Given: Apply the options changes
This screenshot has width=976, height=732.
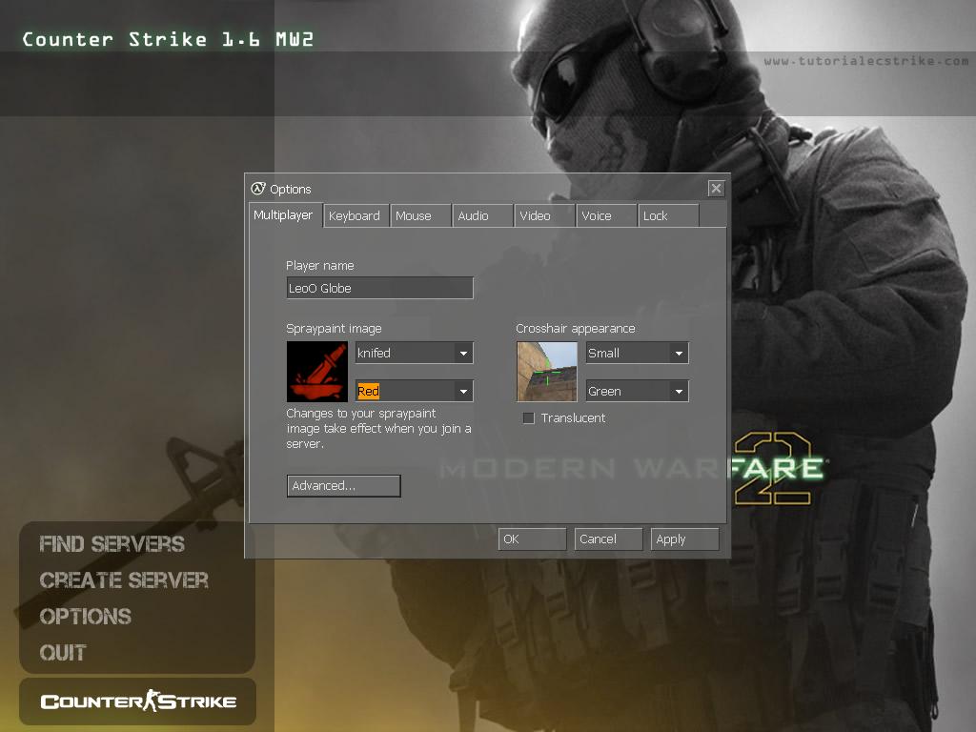Looking at the screenshot, I should 684,539.
